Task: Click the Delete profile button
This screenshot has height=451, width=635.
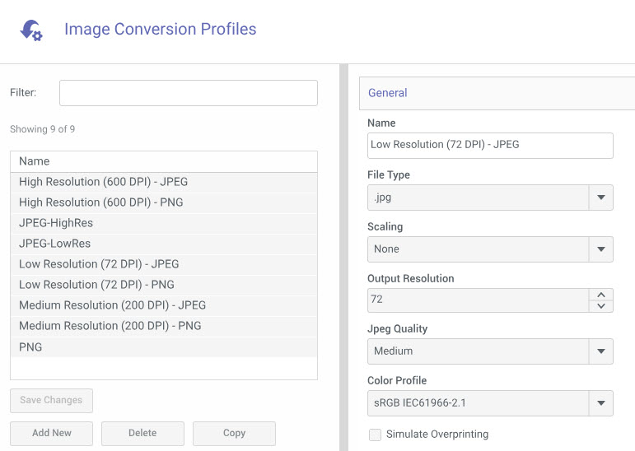Action: click(x=142, y=433)
